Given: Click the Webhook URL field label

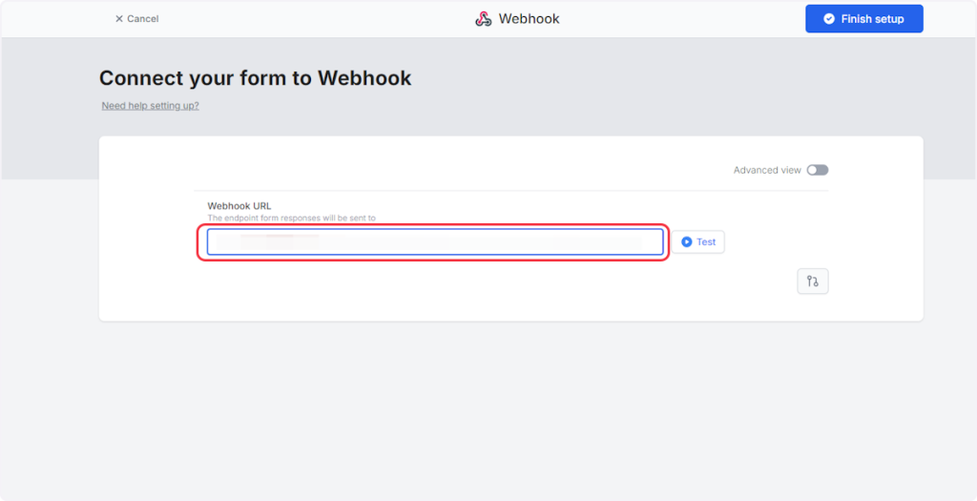Looking at the screenshot, I should point(239,205).
